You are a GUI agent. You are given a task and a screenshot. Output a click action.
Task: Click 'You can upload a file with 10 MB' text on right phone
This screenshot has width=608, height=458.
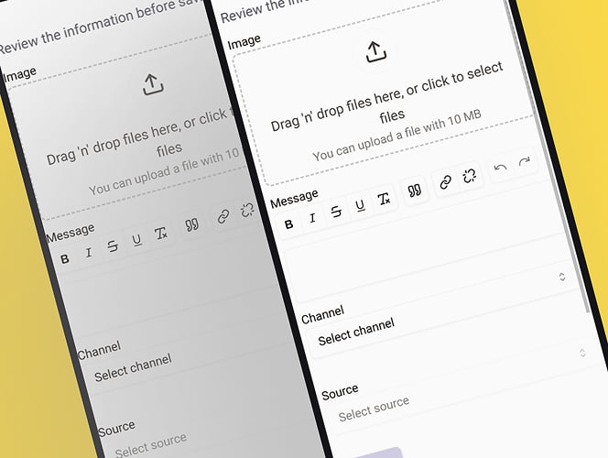397,135
